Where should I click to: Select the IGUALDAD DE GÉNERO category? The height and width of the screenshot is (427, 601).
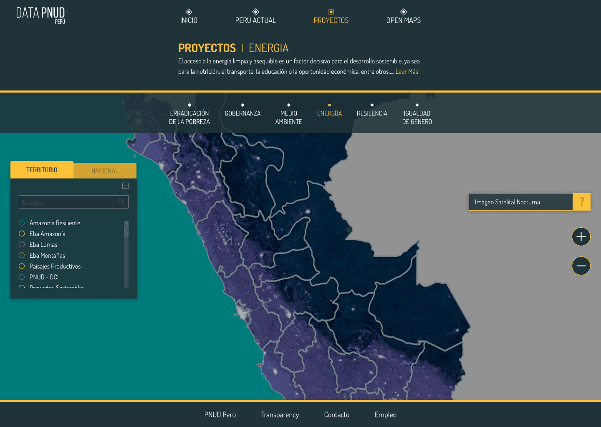click(x=417, y=118)
